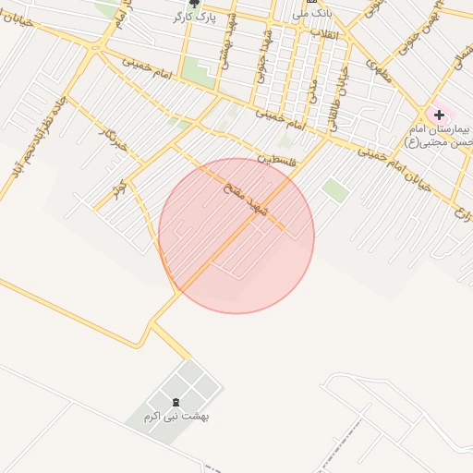Screen dimensions: 473x473
Task: Click the کوثر street label
Action: click(119, 189)
